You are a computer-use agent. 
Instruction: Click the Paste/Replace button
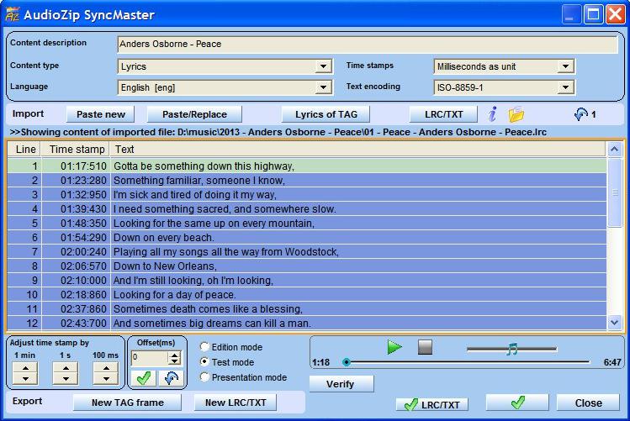click(x=194, y=114)
